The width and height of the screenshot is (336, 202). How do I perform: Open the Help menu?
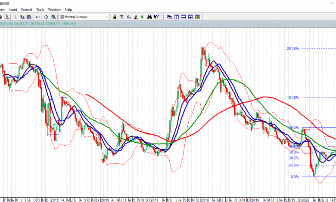pos(68,9)
